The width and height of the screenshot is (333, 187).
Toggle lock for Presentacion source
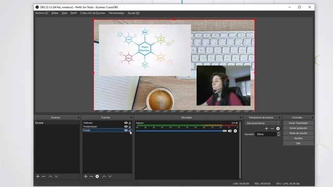click(130, 127)
